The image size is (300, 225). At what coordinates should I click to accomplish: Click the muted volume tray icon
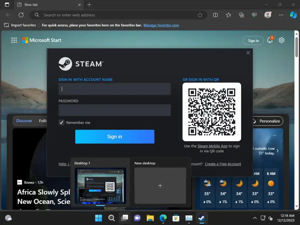(x=270, y=218)
